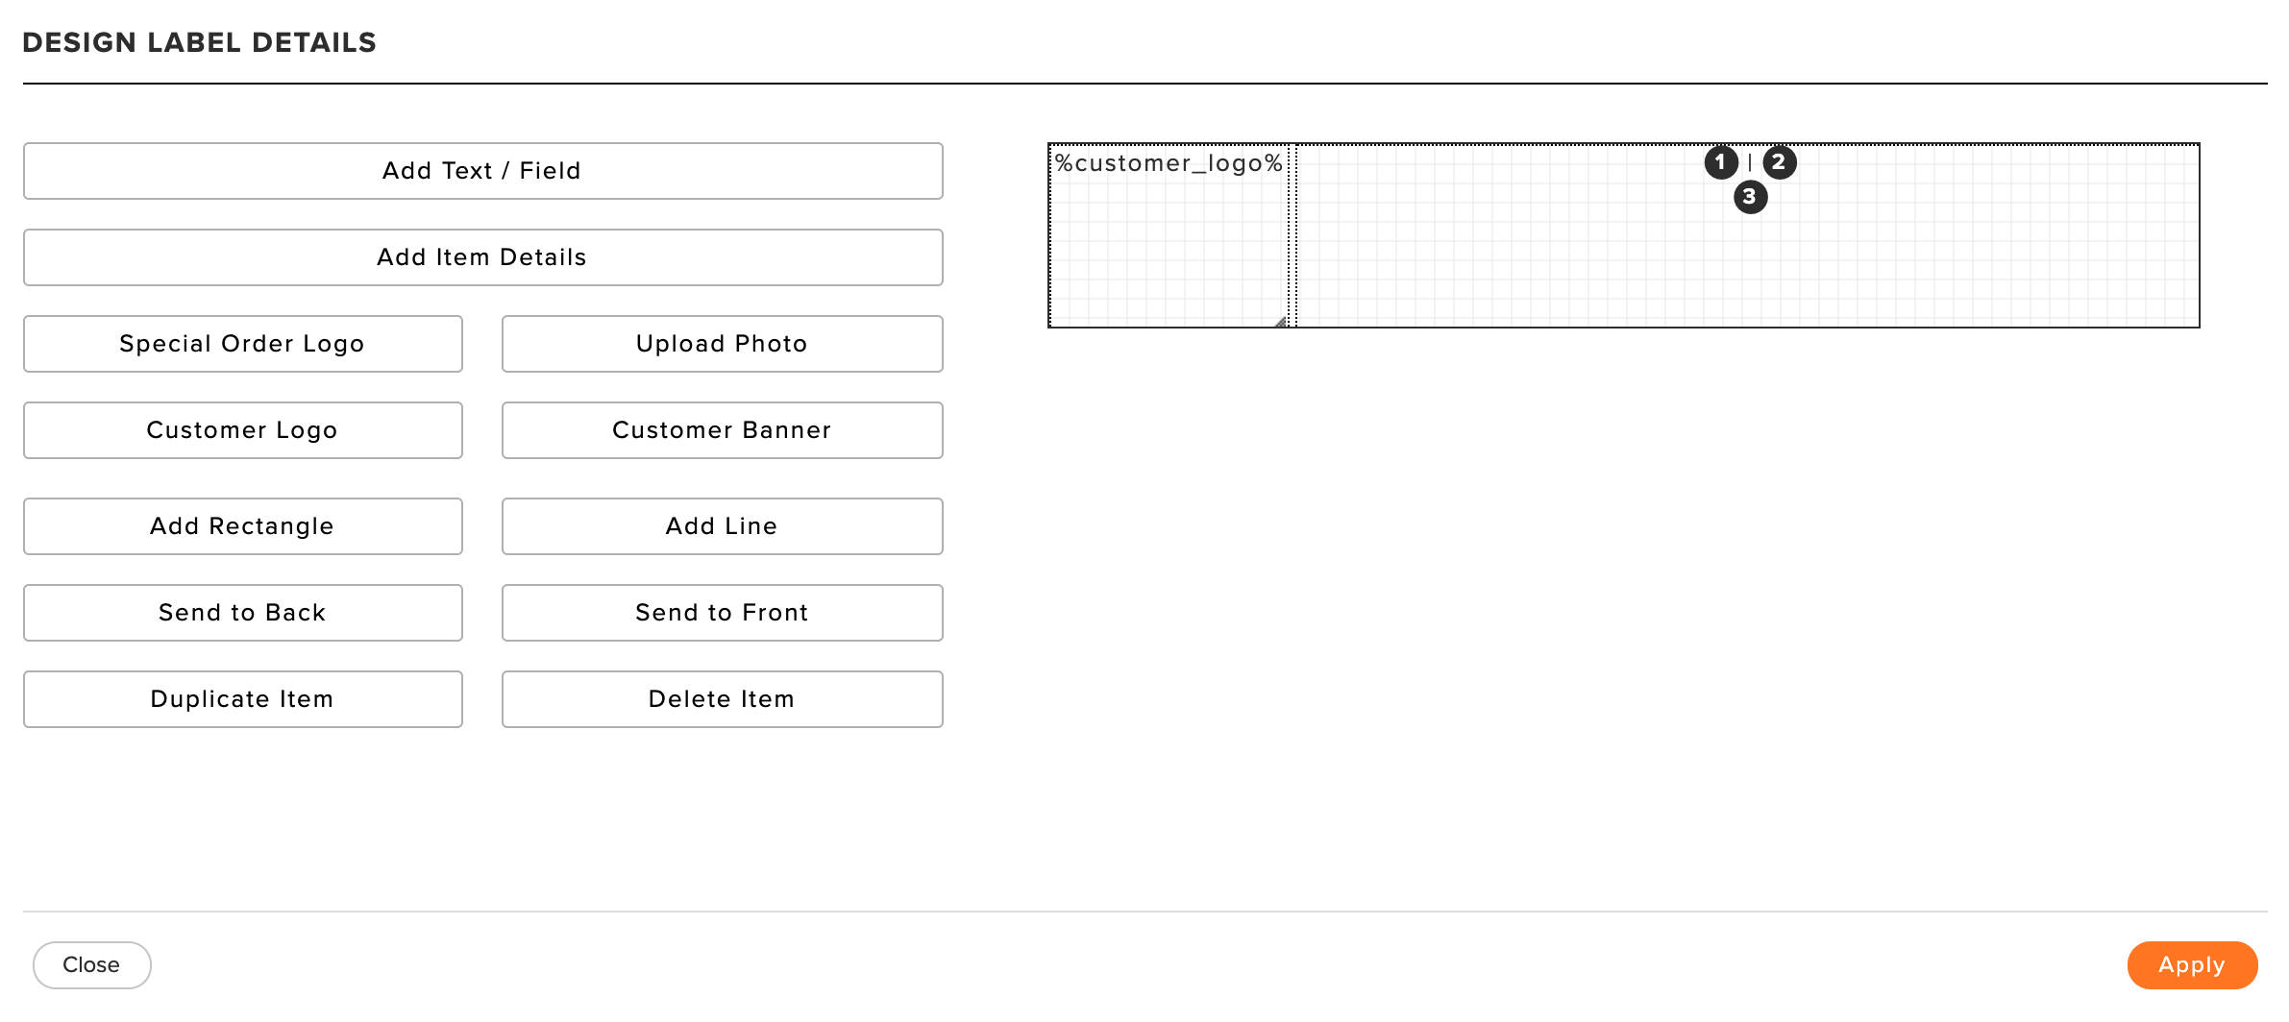Add Line to the label
Screen dimensions: 2289x1022
722,526
